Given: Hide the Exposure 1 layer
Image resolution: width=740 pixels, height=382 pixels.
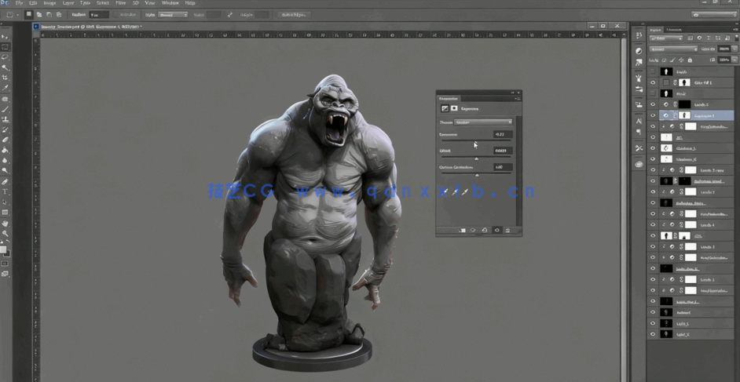Looking at the screenshot, I should click(653, 115).
